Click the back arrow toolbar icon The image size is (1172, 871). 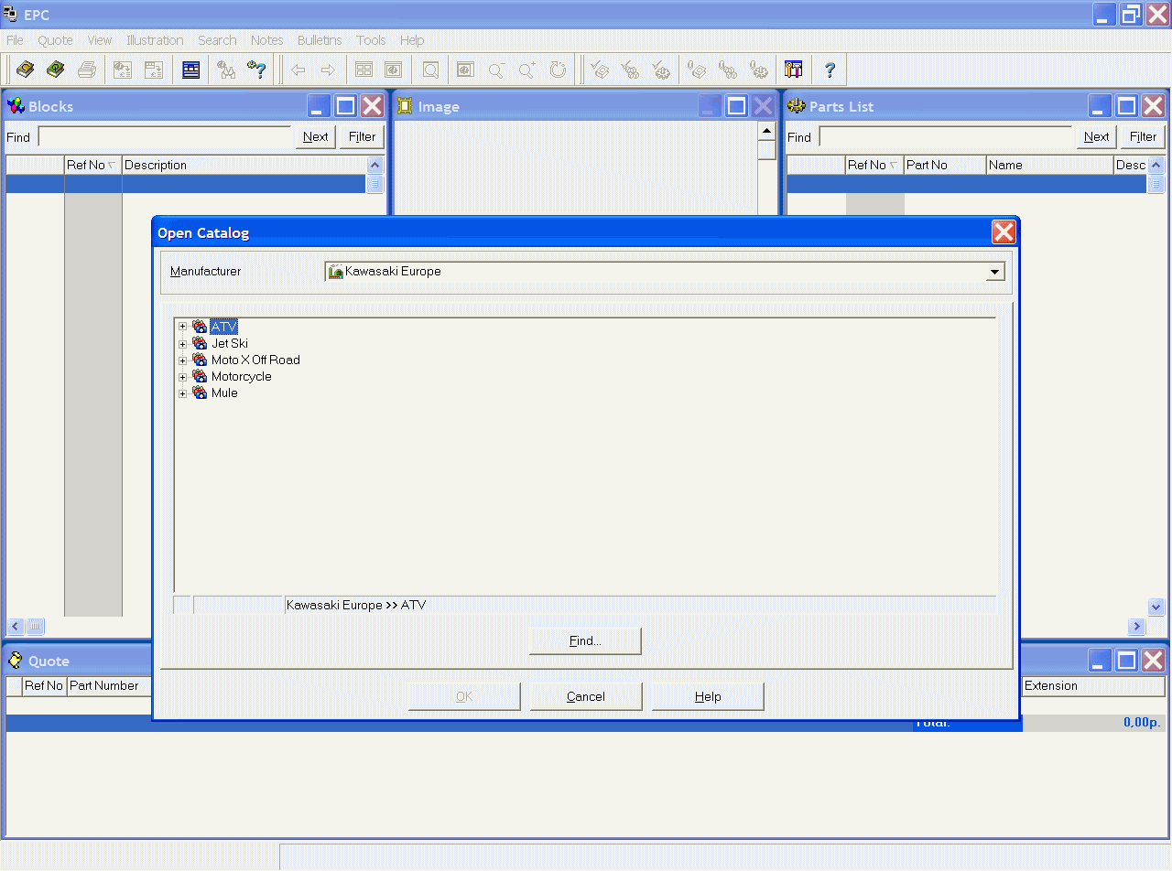click(298, 70)
